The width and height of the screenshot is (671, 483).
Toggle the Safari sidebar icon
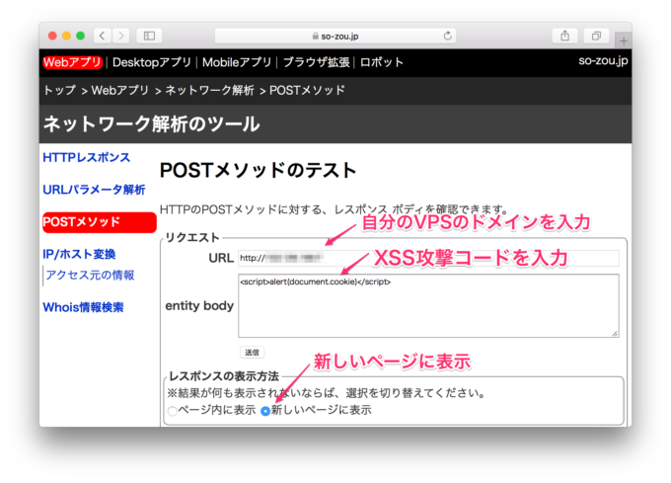click(x=150, y=36)
